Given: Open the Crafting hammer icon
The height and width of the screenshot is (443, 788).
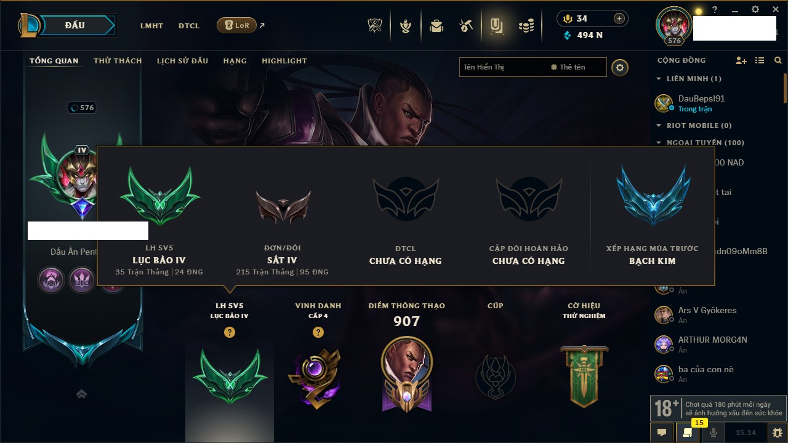Looking at the screenshot, I should tap(466, 26).
